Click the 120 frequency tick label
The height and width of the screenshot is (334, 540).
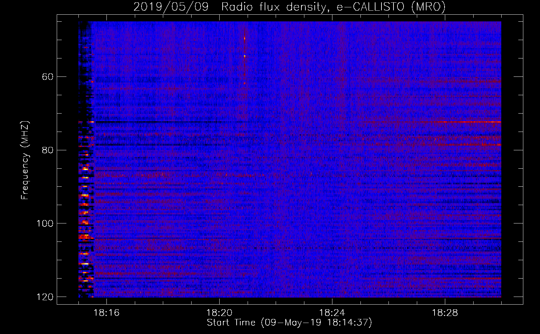(x=45, y=297)
